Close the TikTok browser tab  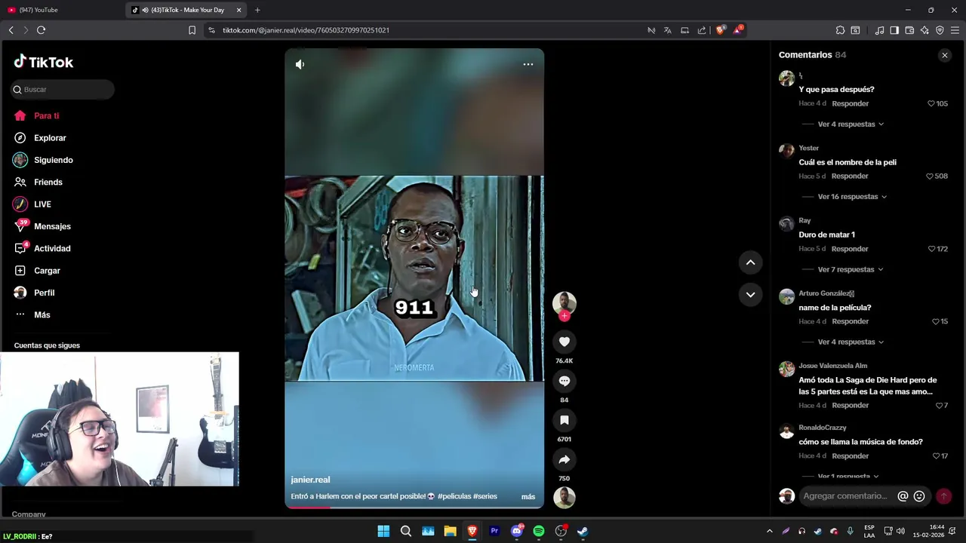[239, 10]
